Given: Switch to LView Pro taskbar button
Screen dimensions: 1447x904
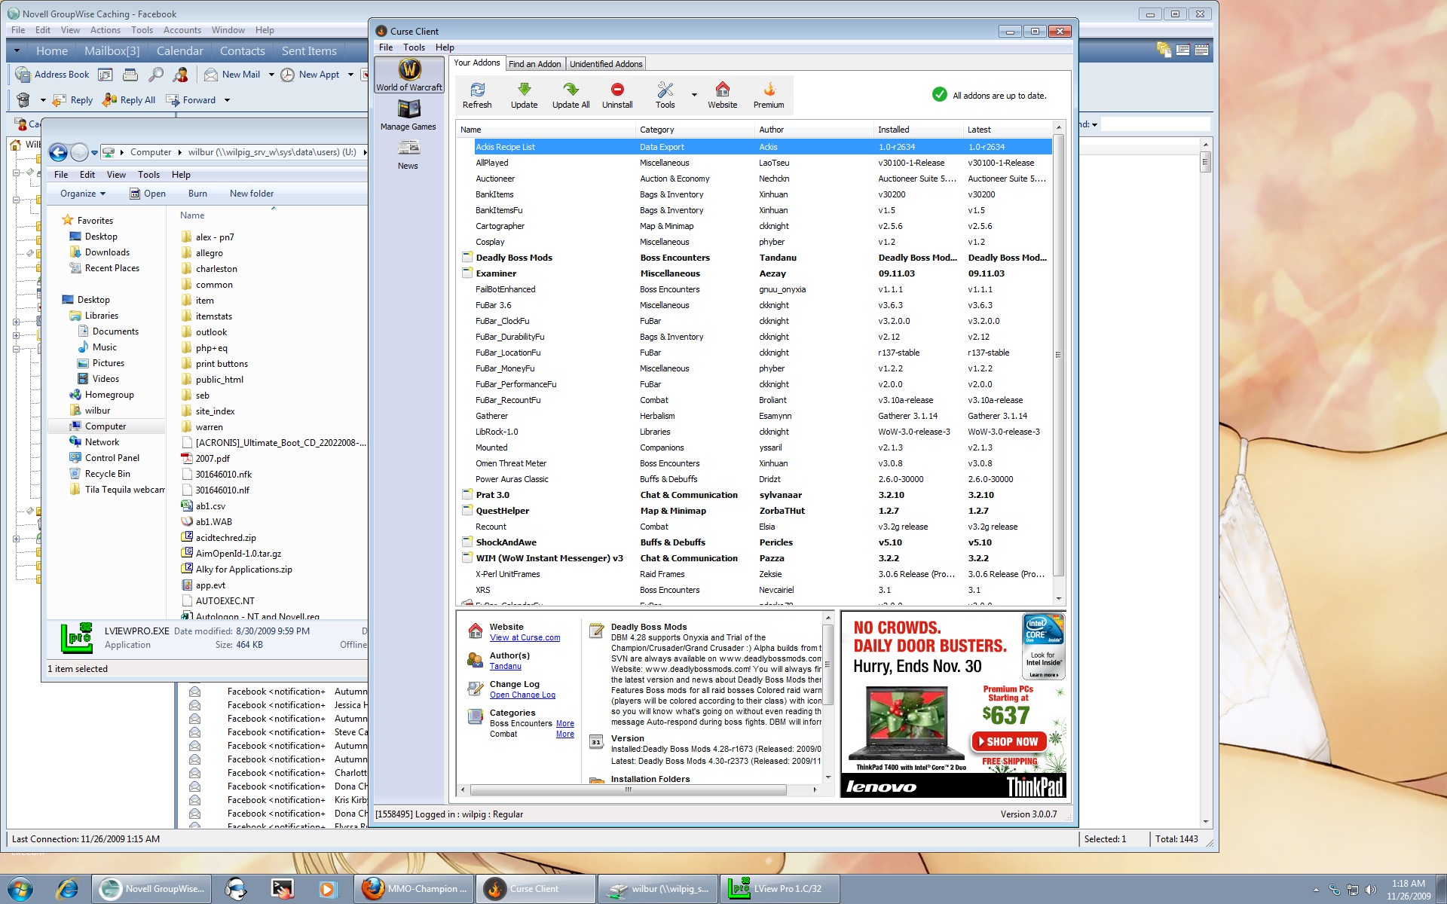Looking at the screenshot, I should pyautogui.click(x=779, y=889).
